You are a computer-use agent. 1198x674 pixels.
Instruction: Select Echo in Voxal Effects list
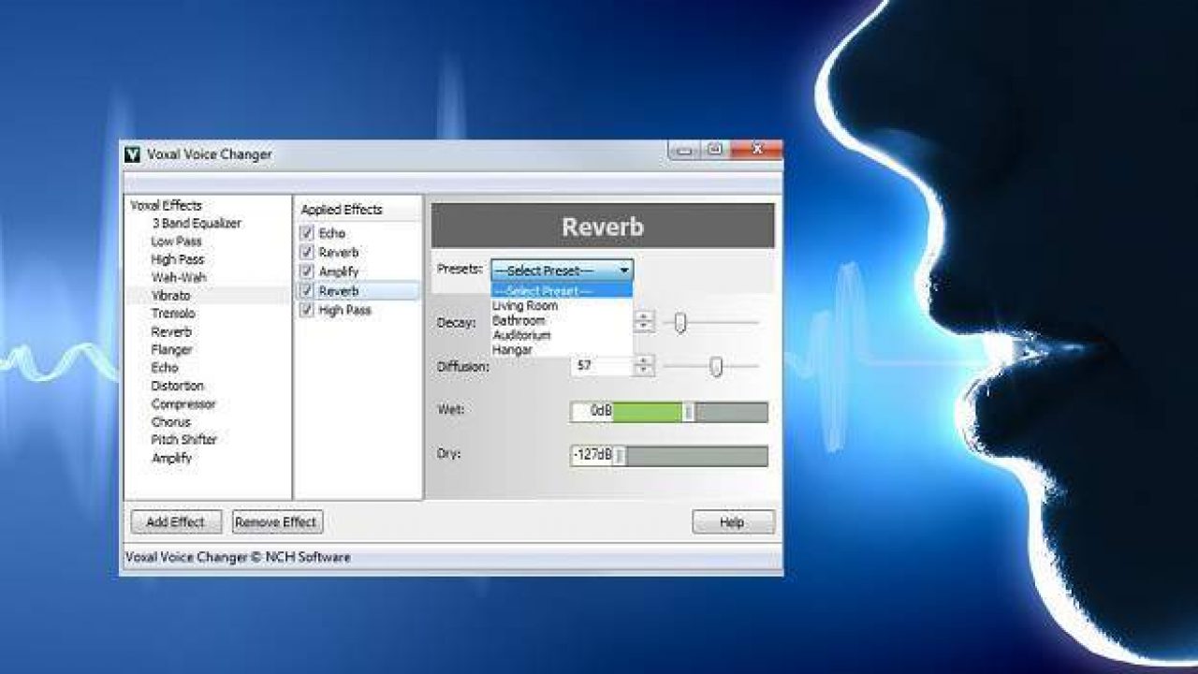coord(165,368)
